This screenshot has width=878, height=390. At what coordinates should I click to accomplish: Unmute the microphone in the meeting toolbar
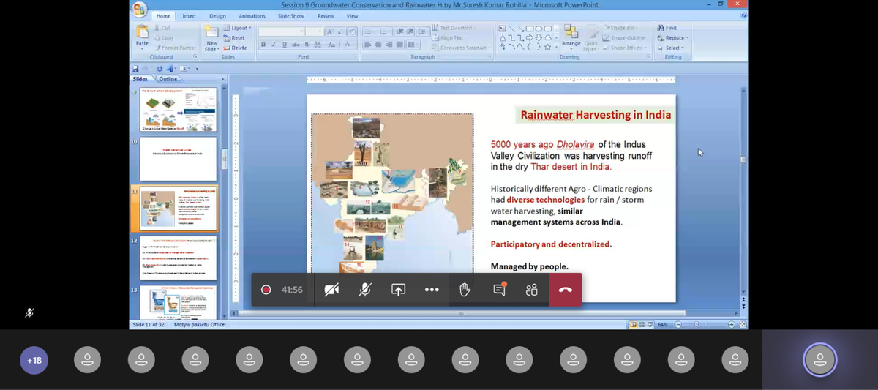pos(364,290)
